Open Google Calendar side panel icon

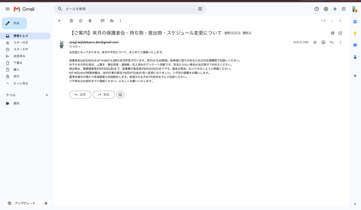[x=355, y=21]
